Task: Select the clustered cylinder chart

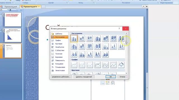Action: coord(74,46)
